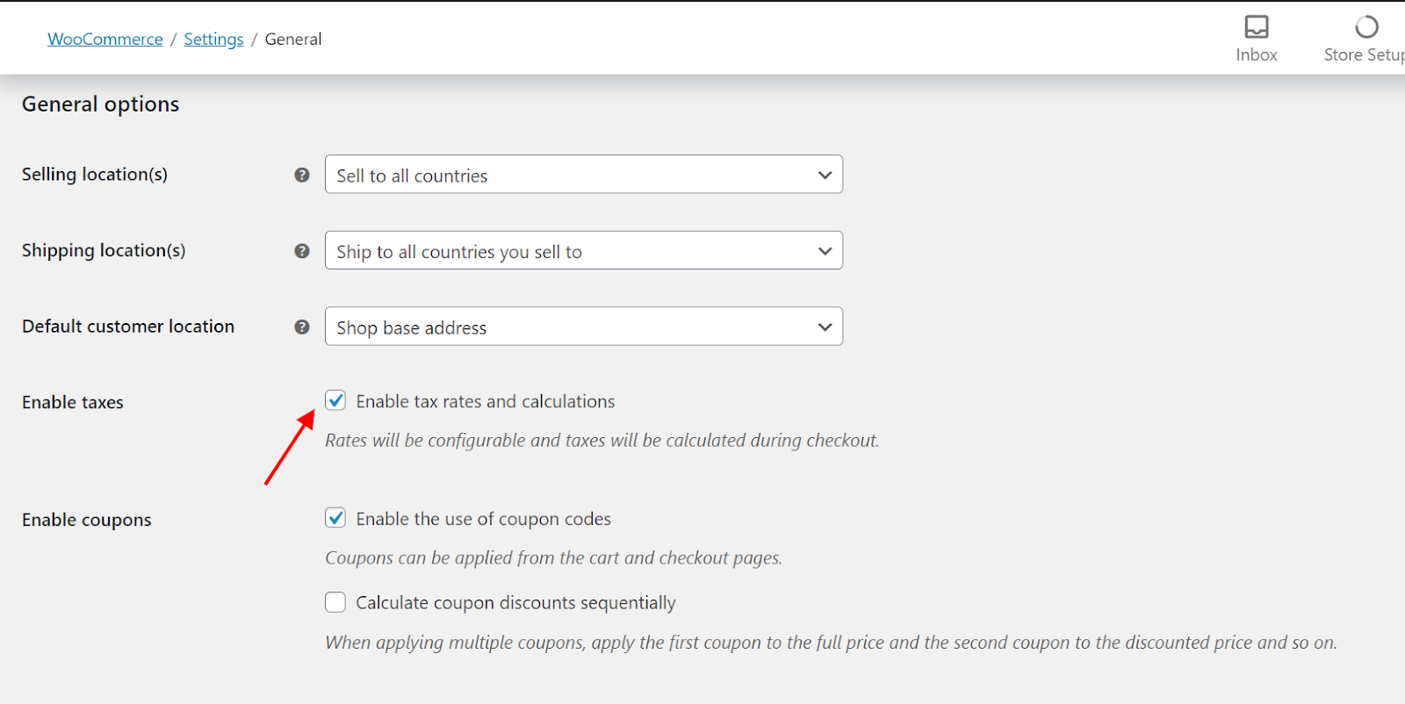Enable Calculate coupon discounts sequentially
The width and height of the screenshot is (1405, 704).
(x=335, y=602)
